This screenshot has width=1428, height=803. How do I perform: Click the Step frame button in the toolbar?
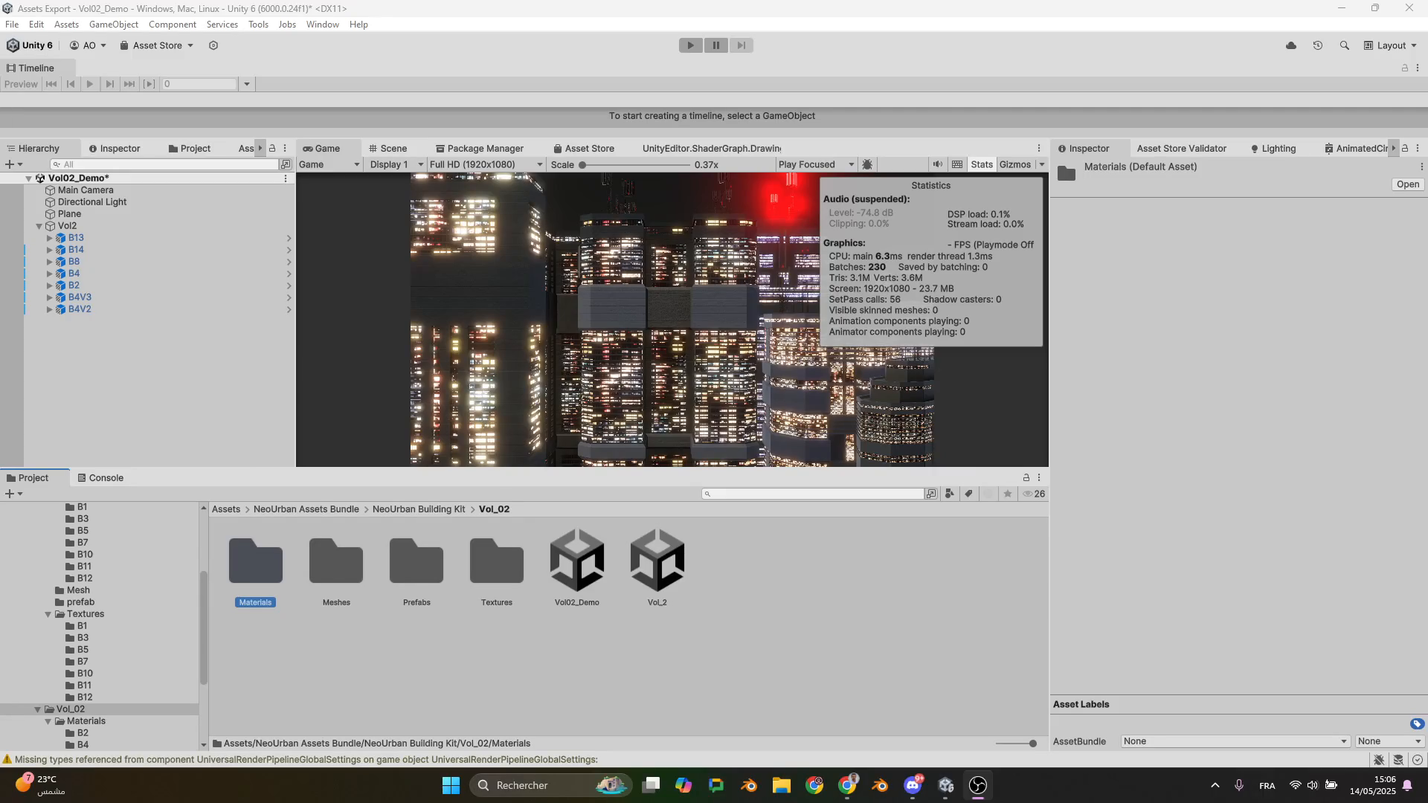coord(742,45)
